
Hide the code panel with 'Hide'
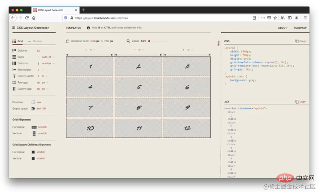coord(218,43)
